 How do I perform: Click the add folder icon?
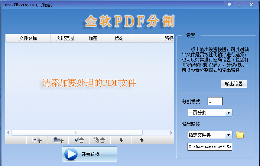click(58, 140)
